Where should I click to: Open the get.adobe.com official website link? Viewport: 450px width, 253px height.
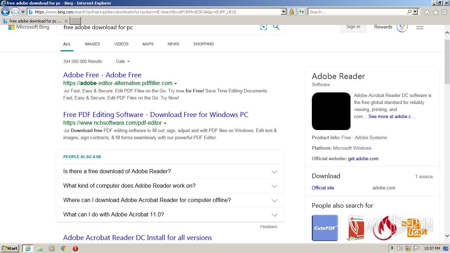[363, 158]
